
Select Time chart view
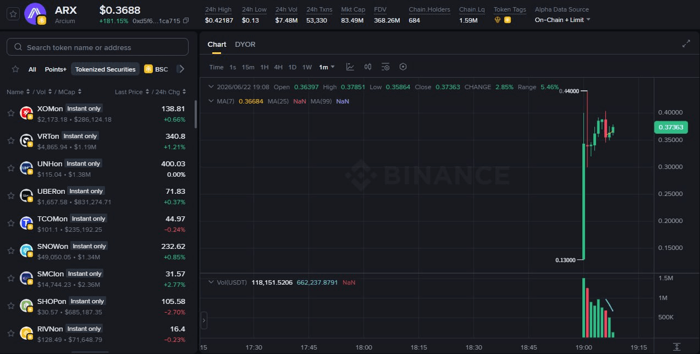(x=216, y=67)
